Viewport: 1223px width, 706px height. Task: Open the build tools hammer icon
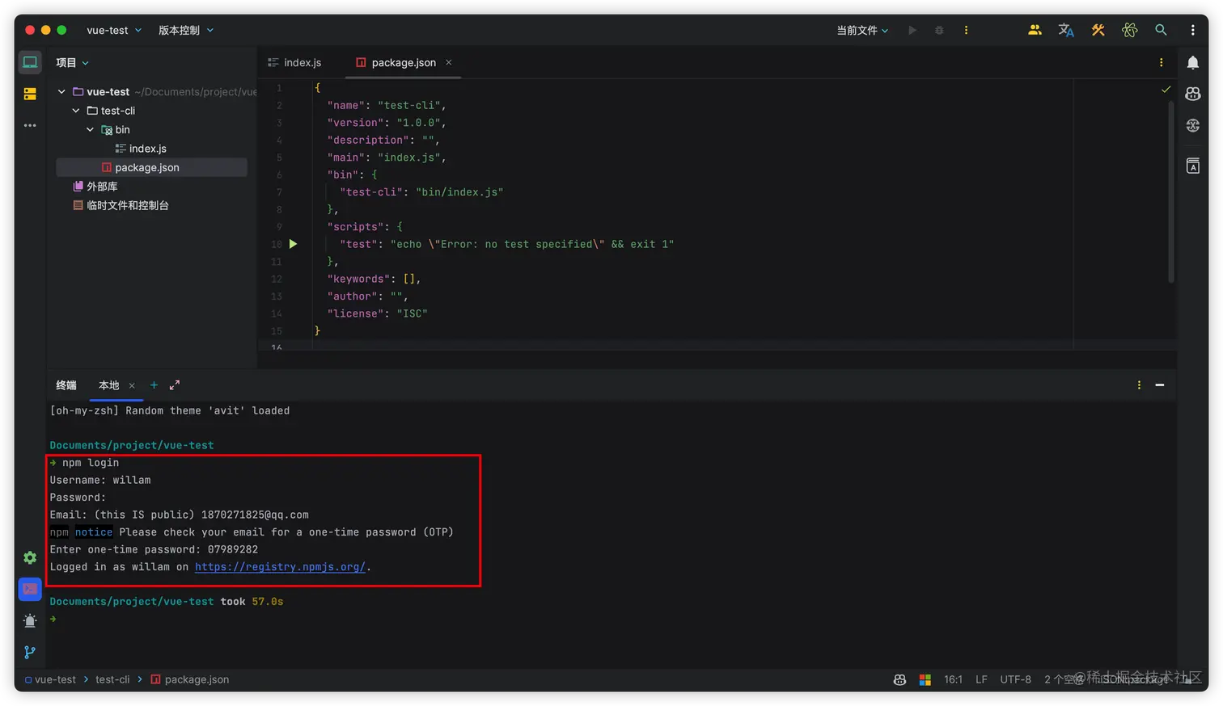(1098, 30)
